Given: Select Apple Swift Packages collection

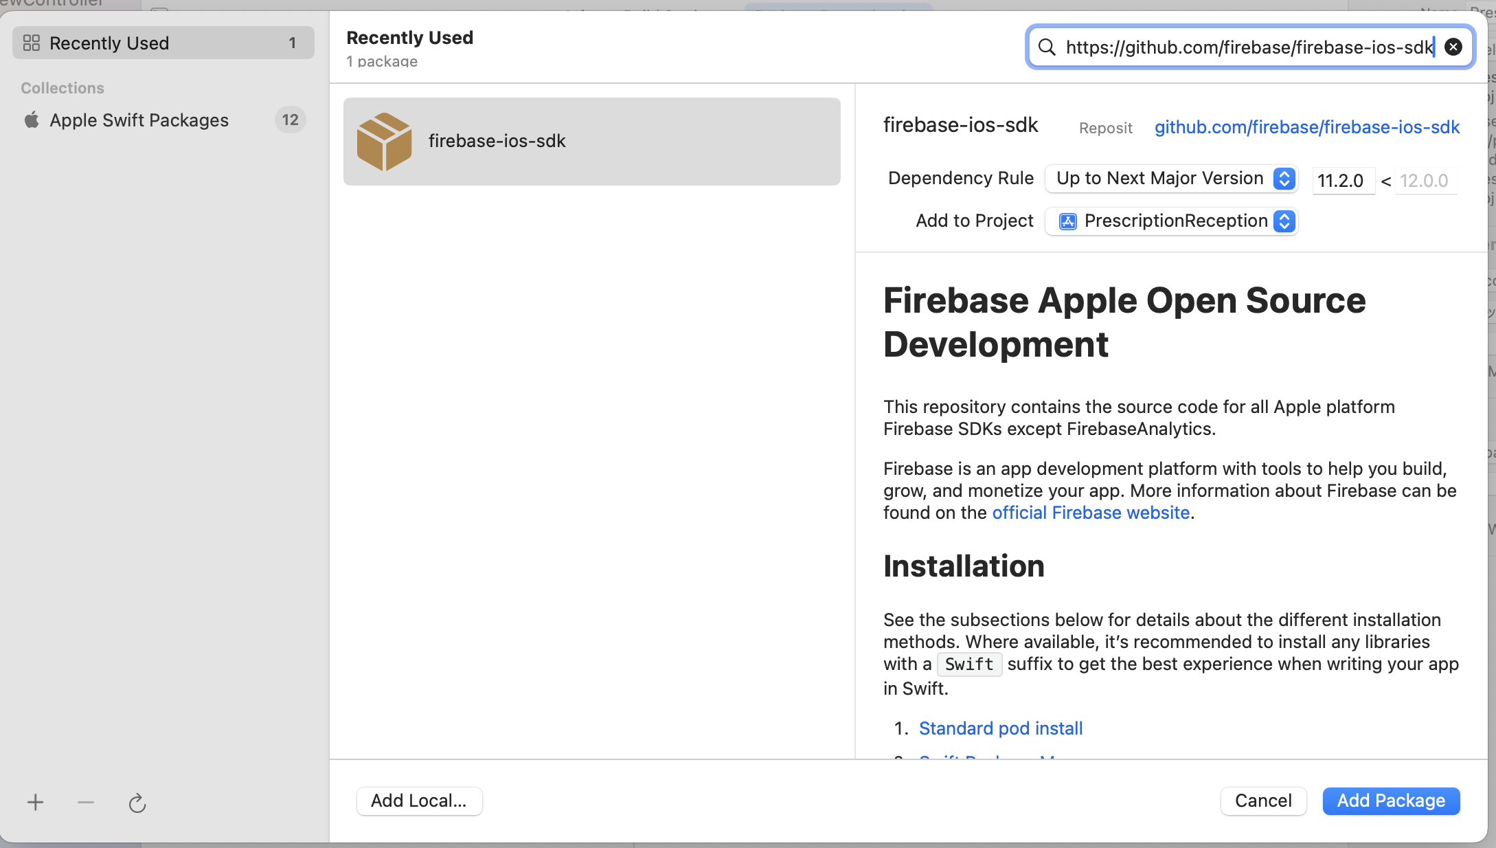Looking at the screenshot, I should click(139, 120).
